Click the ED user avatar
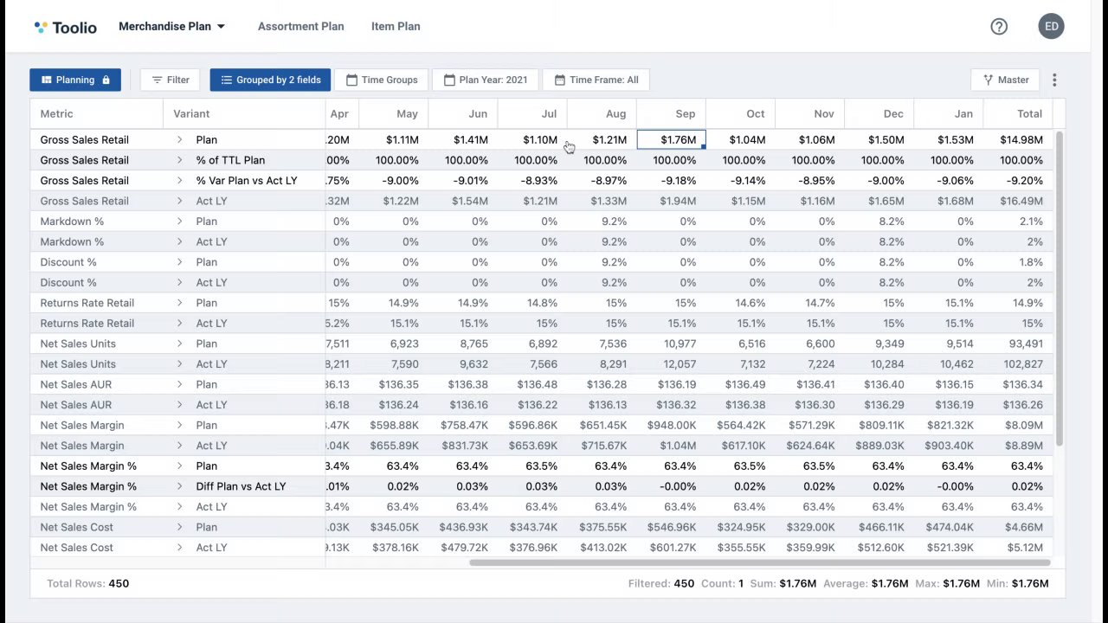Screen dimensions: 1108x623 [x=1051, y=27]
